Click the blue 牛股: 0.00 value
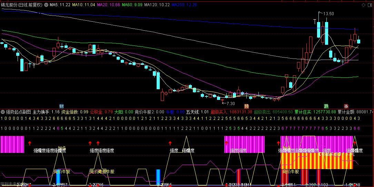Screen dimensions: 374x187 (175, 112)
